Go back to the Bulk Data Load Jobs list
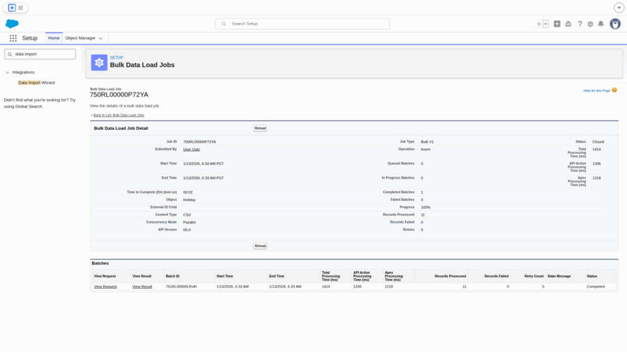Viewport: 627px width, 352px height. 118,115
